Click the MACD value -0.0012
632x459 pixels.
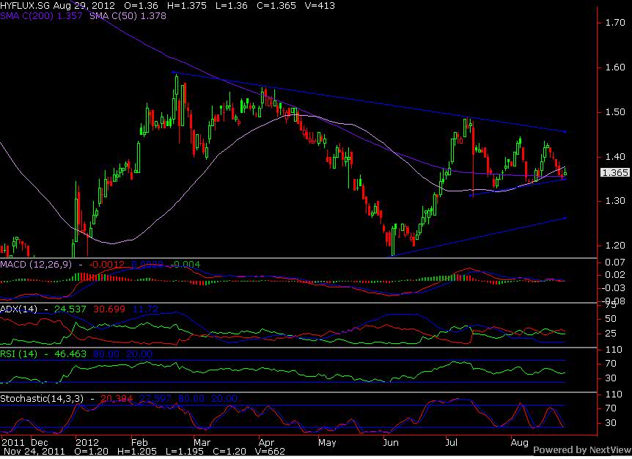coord(107,265)
